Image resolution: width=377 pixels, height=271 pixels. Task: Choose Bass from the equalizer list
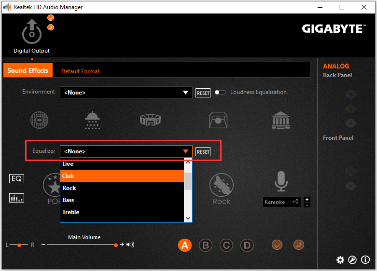coord(68,200)
